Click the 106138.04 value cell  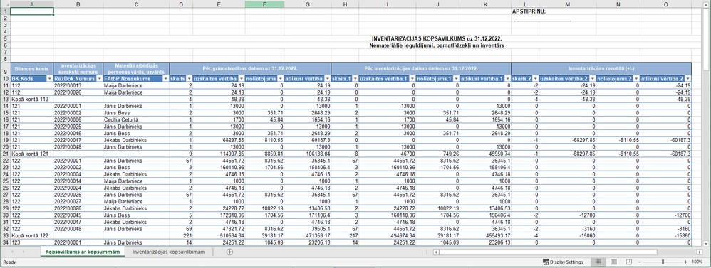[x=308, y=154]
